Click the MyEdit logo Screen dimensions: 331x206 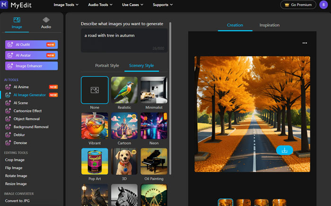click(18, 5)
